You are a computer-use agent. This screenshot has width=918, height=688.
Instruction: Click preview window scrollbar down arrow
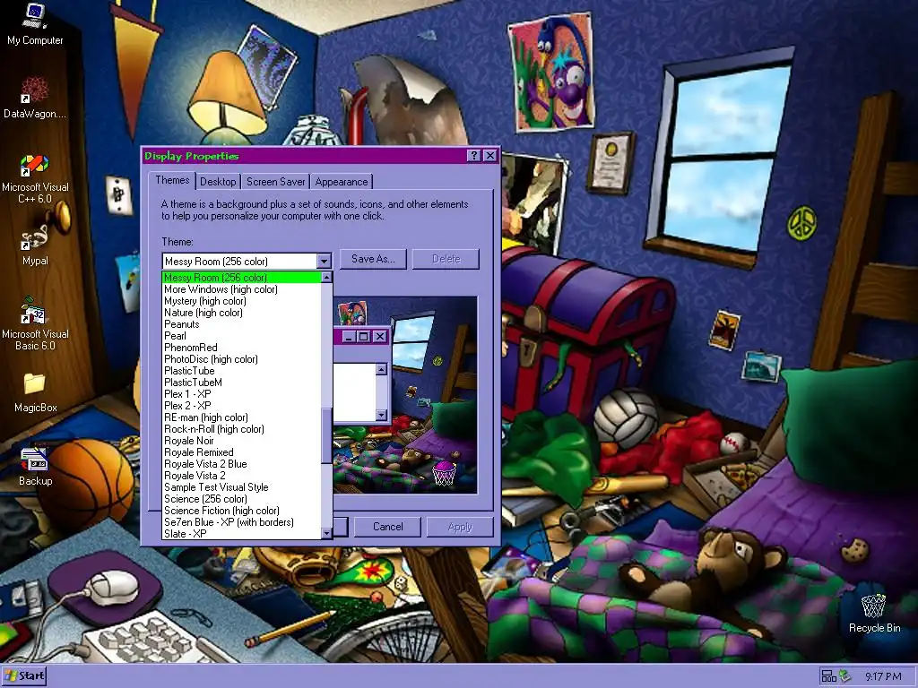click(381, 416)
